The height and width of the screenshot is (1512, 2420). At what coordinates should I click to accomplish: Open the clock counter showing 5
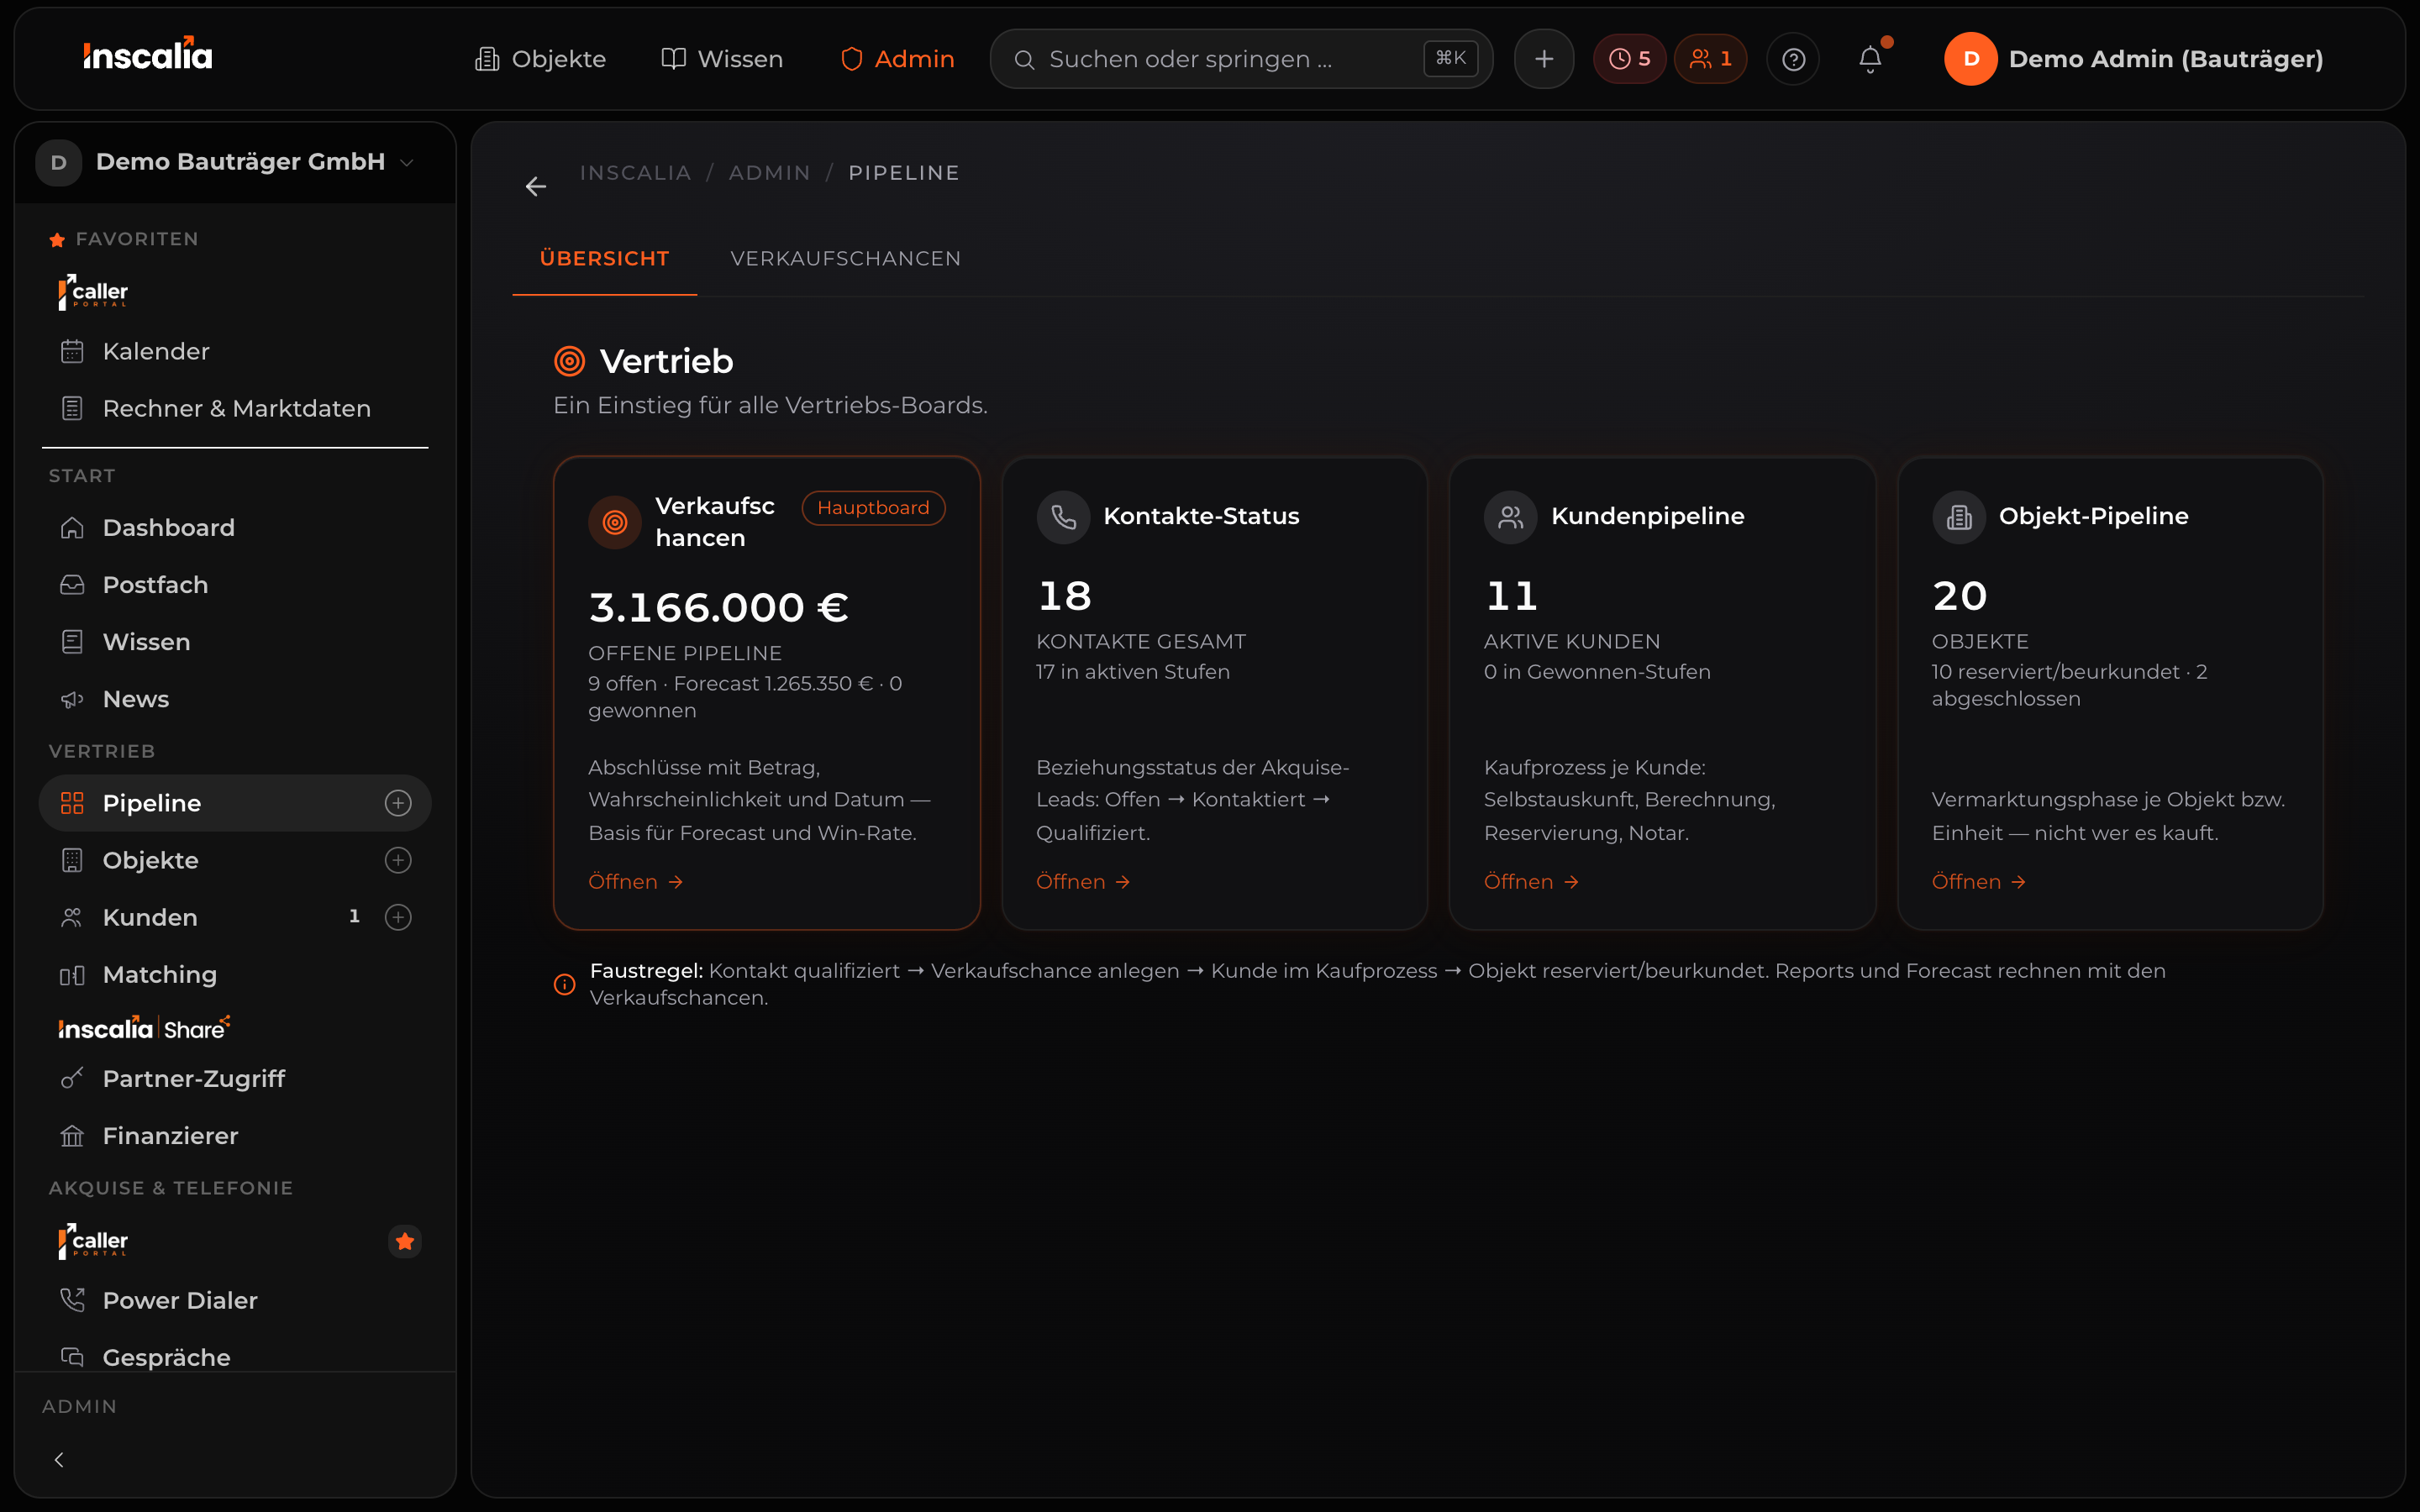coord(1629,59)
